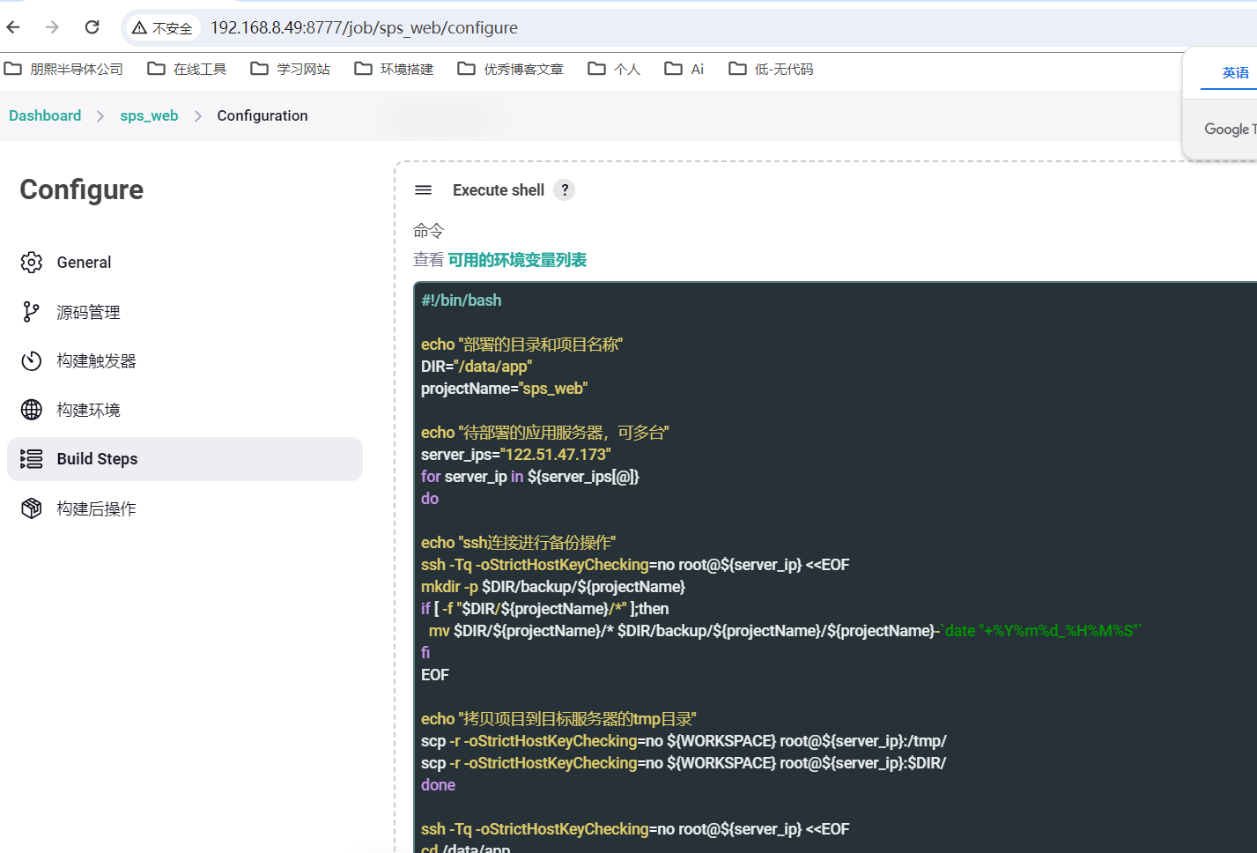Click the browser forward arrow
The width and height of the screenshot is (1257, 853).
point(53,27)
